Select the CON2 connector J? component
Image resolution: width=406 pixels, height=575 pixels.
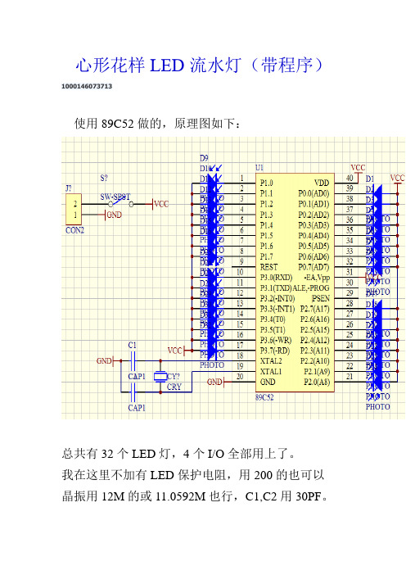[74, 209]
